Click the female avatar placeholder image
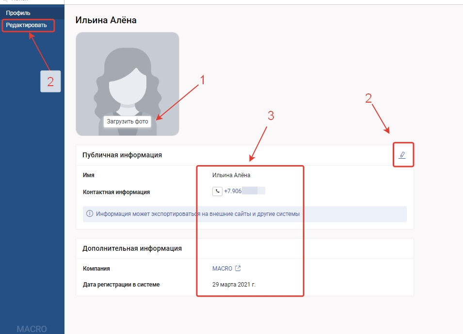 127,77
